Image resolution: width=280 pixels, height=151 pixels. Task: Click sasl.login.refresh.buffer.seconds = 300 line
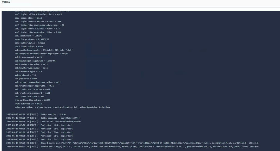38,21
